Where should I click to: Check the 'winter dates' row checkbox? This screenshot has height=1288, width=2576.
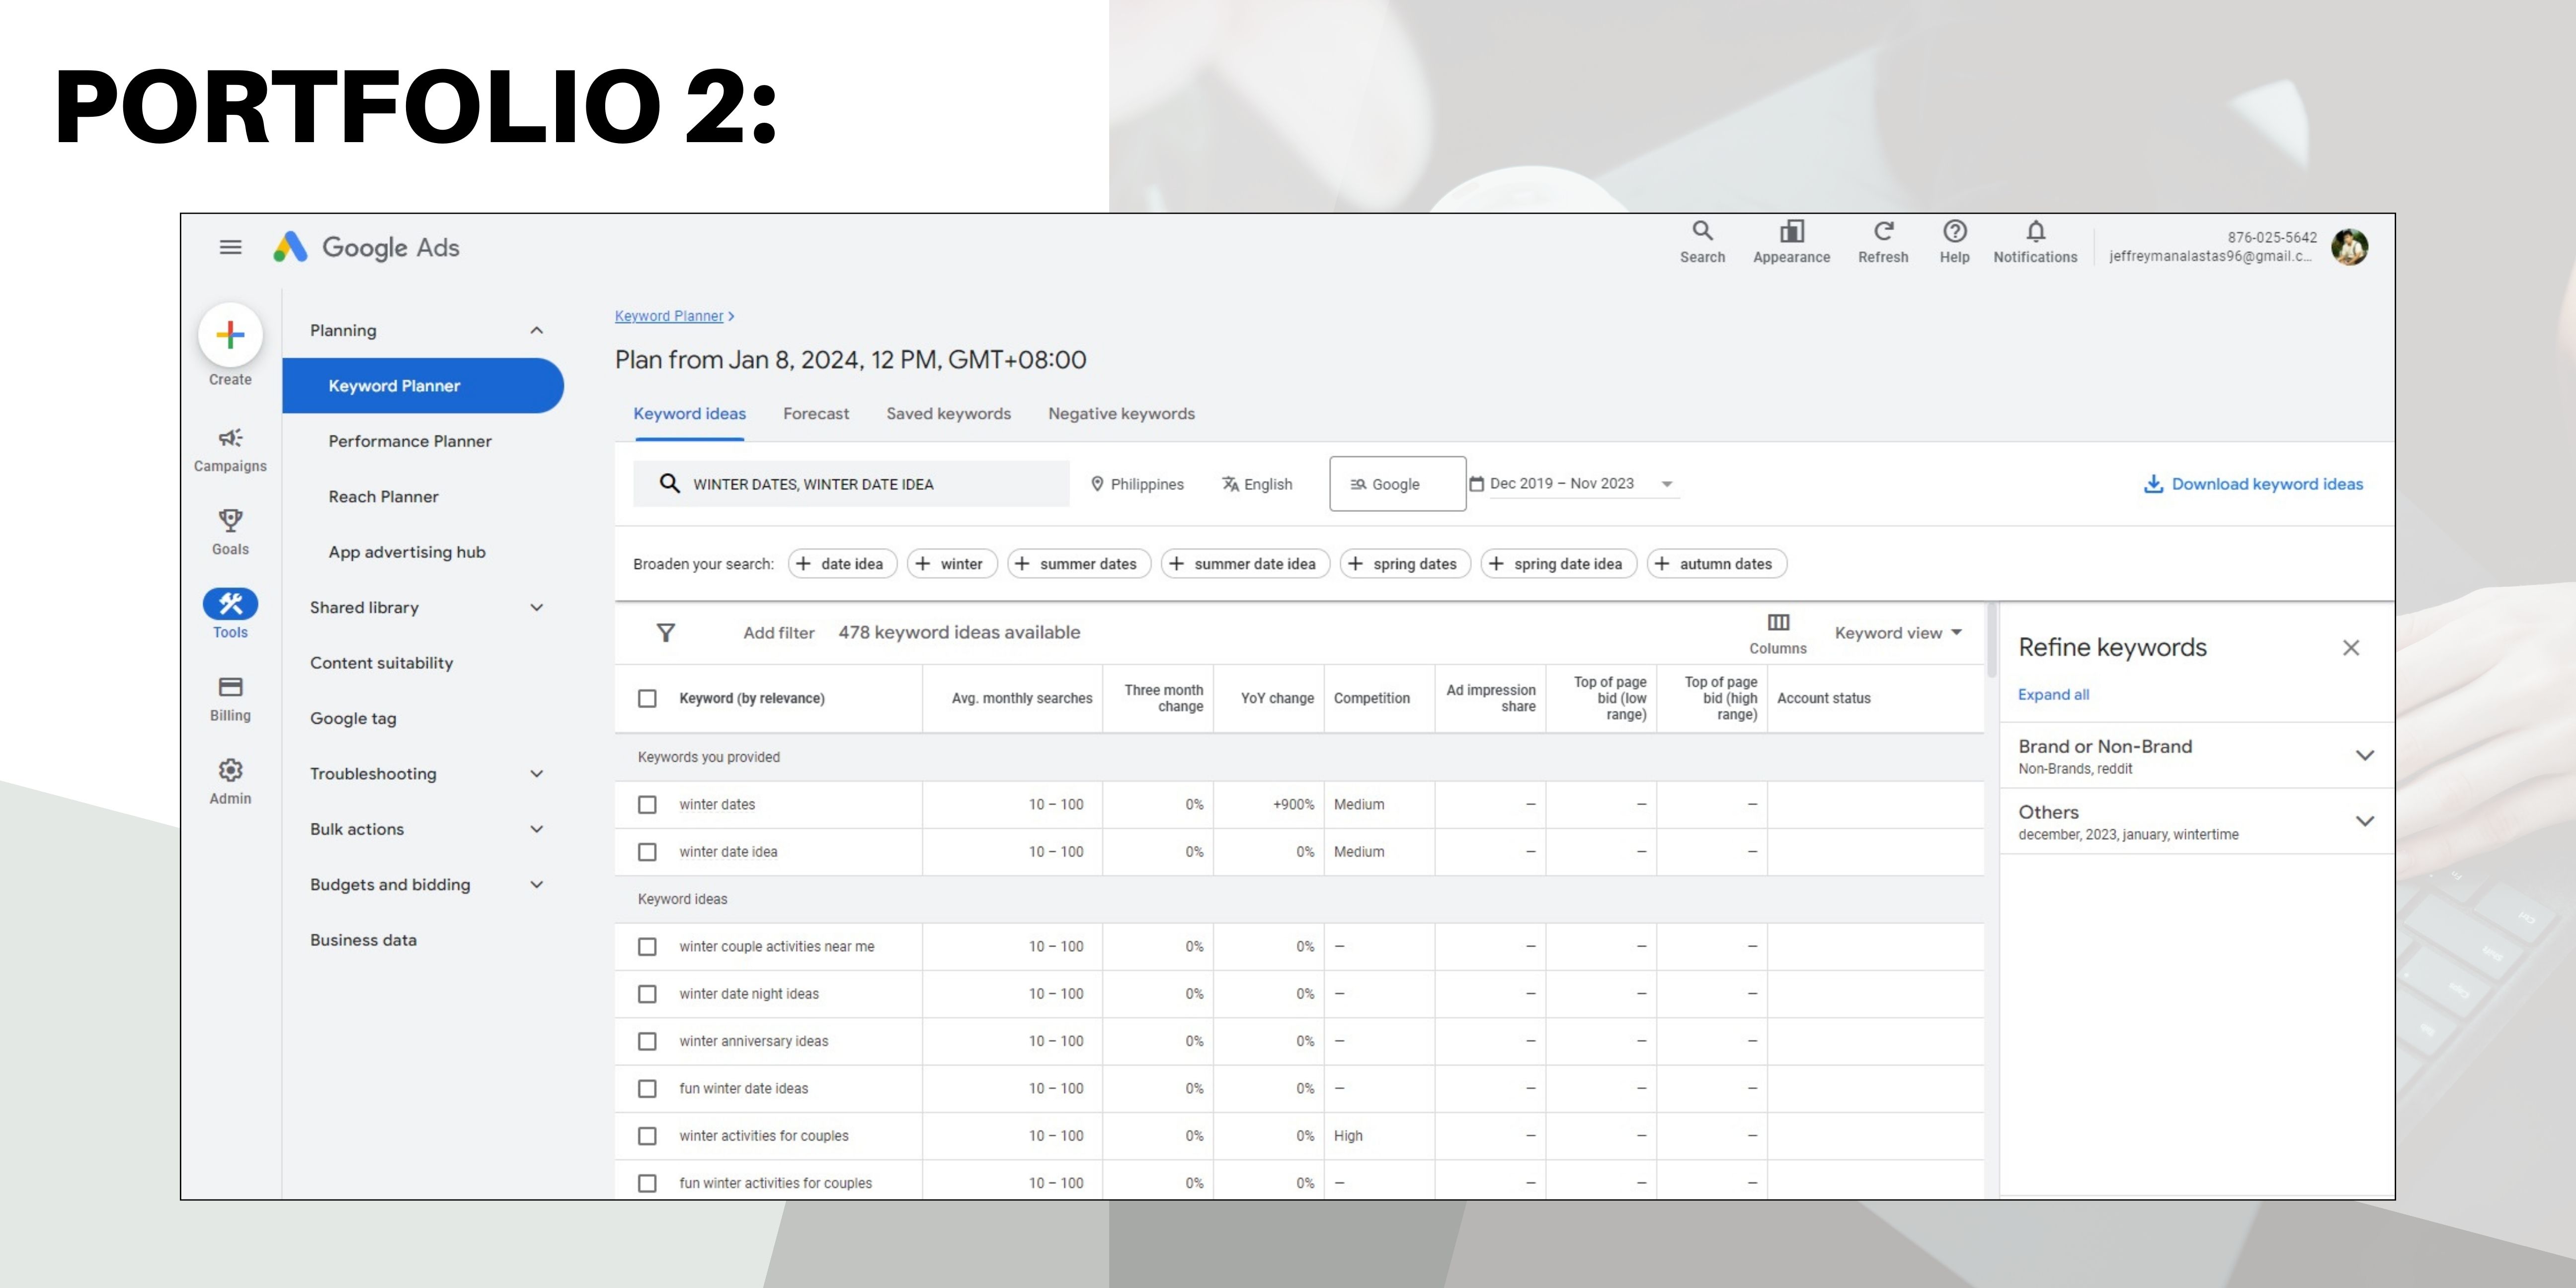tap(647, 804)
